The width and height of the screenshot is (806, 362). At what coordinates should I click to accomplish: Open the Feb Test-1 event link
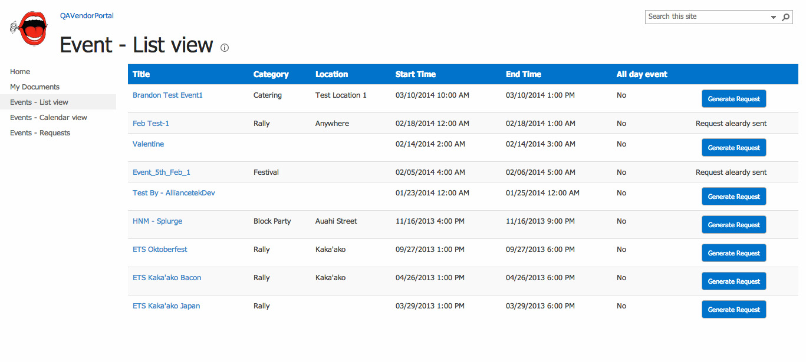151,124
